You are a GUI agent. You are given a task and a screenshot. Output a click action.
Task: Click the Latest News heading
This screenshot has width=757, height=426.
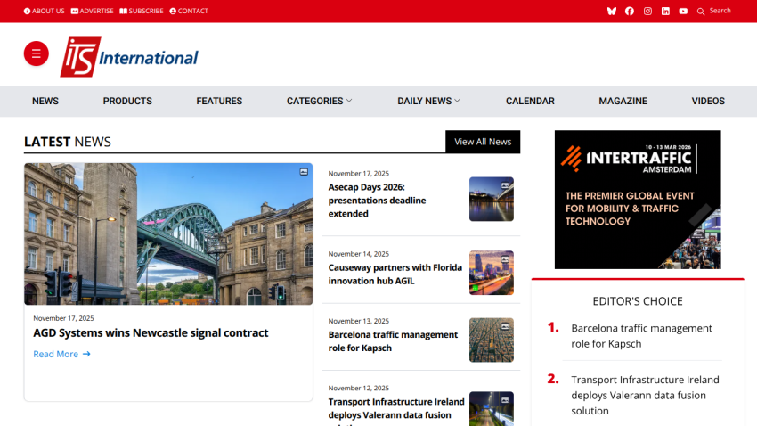(68, 142)
